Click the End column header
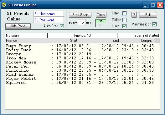 (116, 41)
